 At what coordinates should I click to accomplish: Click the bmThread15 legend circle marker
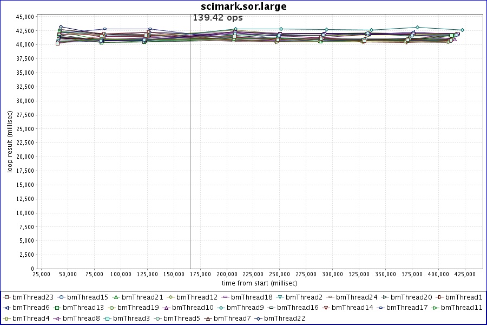[x=61, y=297]
